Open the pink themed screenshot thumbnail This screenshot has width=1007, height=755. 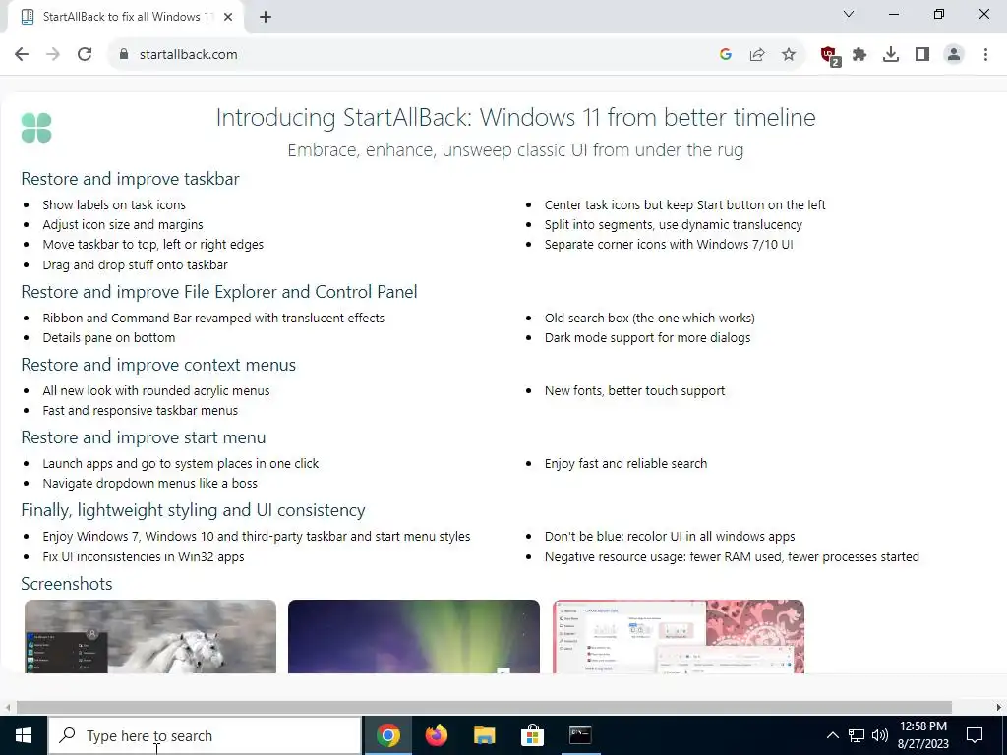coord(679,636)
